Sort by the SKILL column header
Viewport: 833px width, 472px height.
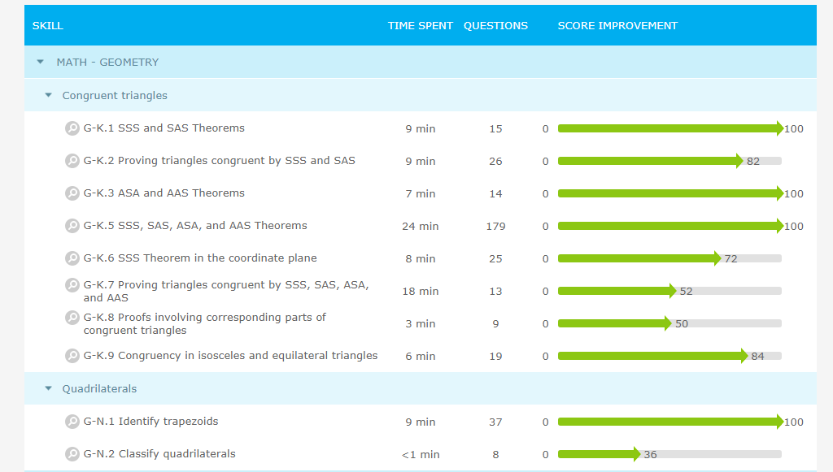click(48, 26)
